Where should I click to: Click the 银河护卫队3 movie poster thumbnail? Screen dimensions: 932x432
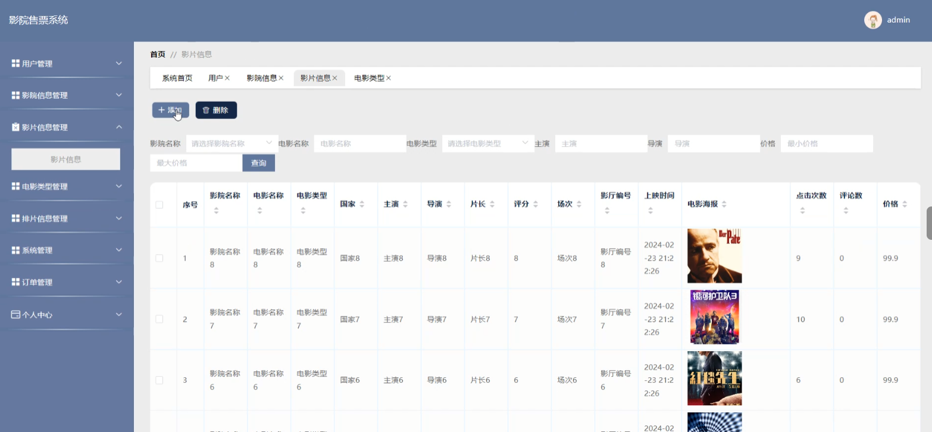click(x=714, y=317)
